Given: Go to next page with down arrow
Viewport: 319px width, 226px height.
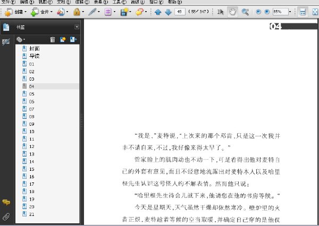Looking at the screenshot, I should [168, 12].
